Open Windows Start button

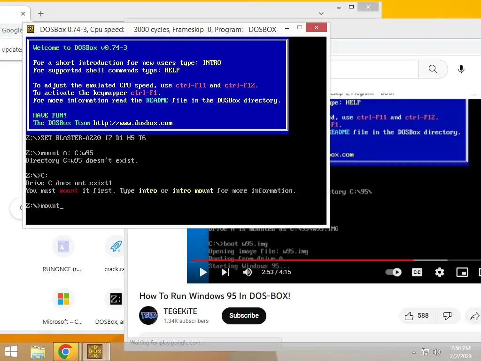pos(12,352)
